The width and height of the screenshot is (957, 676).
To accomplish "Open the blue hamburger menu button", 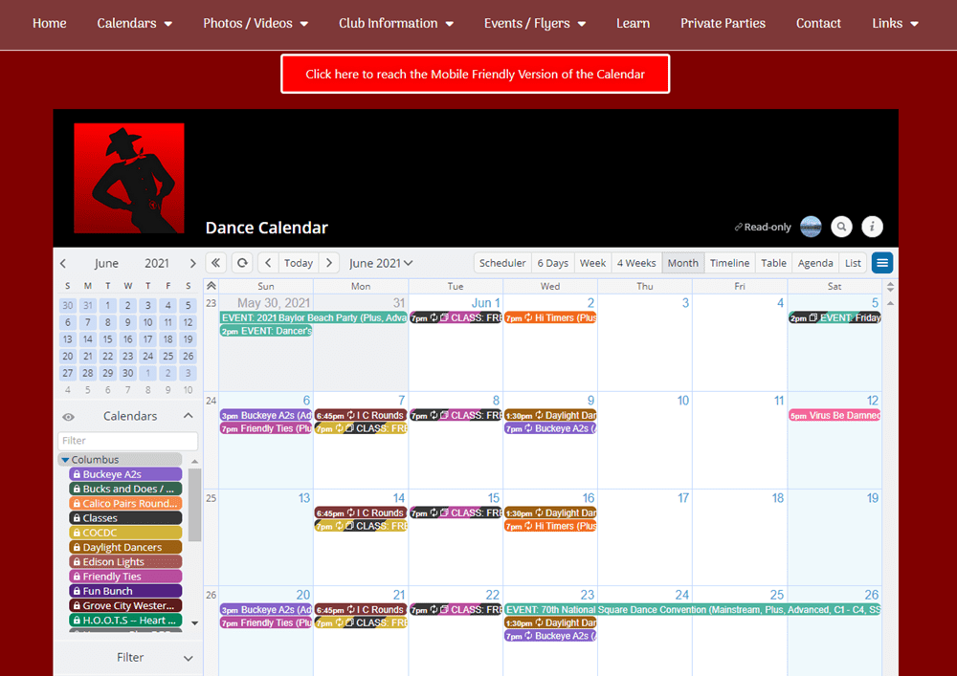I will click(881, 263).
